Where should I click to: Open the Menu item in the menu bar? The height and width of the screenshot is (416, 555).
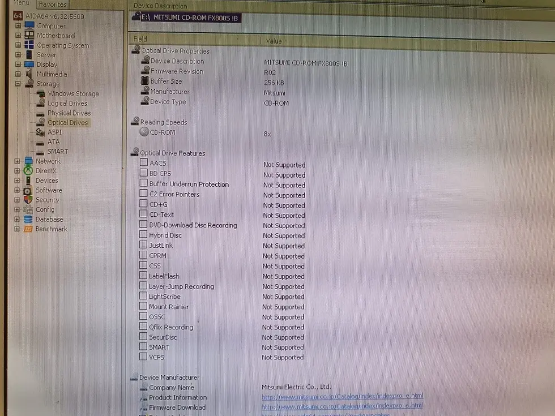21,3
